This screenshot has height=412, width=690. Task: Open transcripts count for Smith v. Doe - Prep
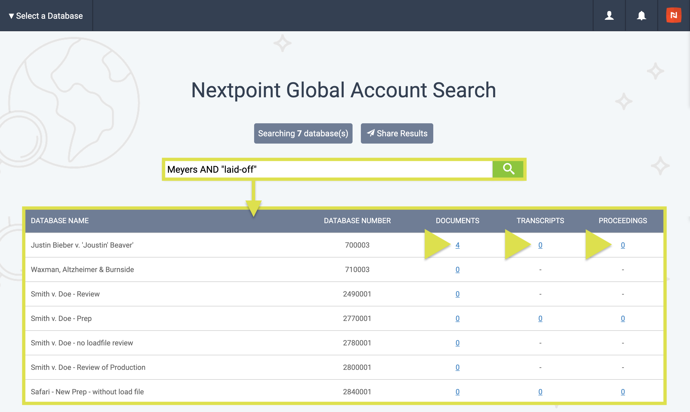pos(540,318)
